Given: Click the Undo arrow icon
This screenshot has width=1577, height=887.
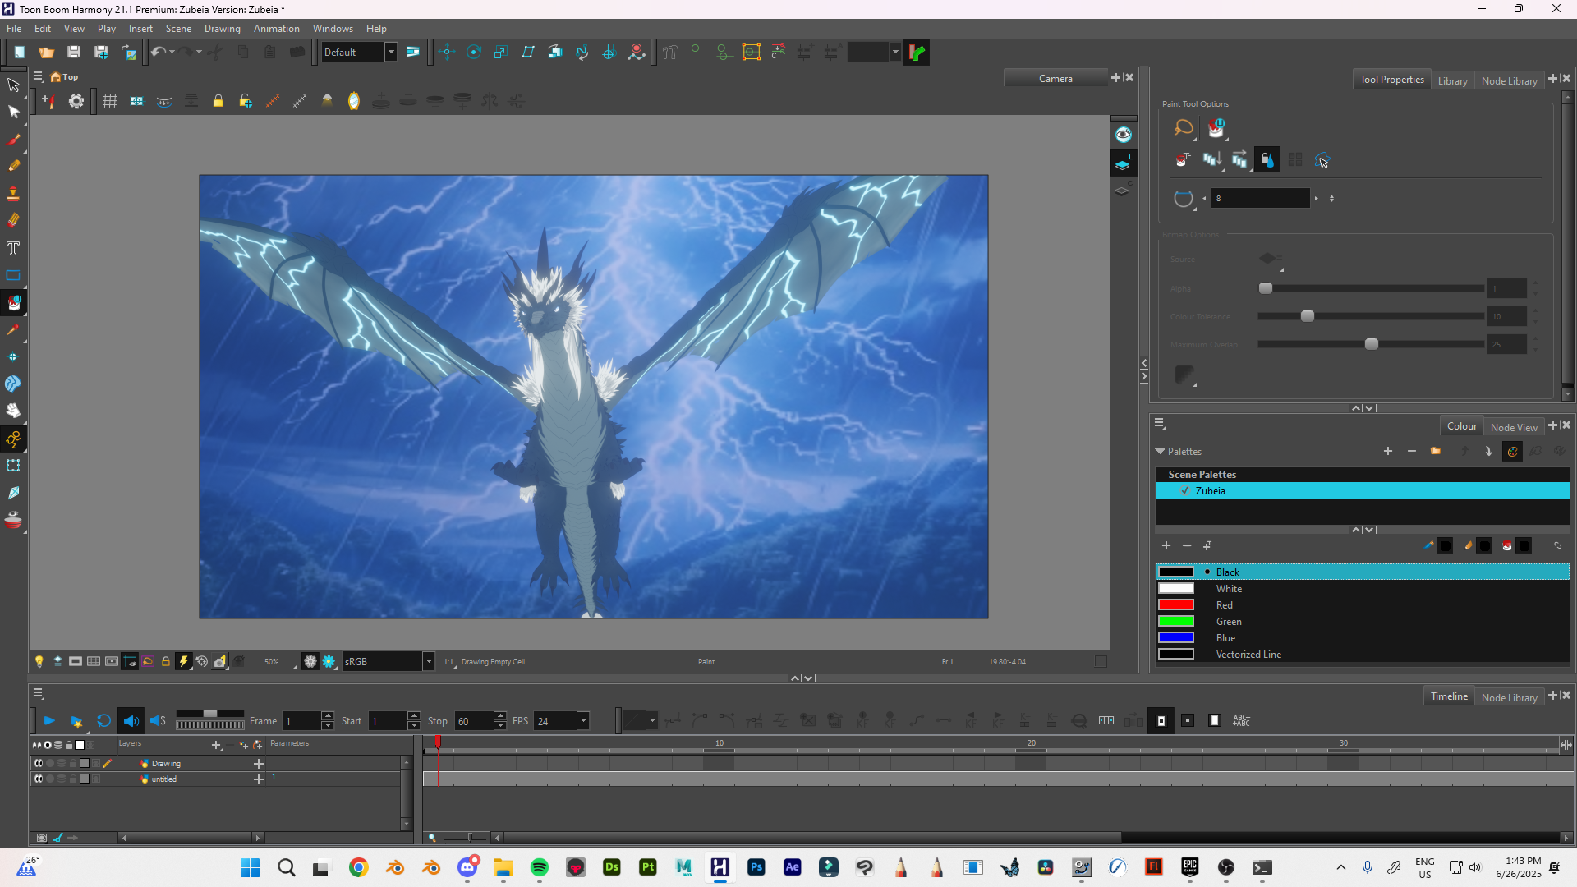Looking at the screenshot, I should coord(158,52).
